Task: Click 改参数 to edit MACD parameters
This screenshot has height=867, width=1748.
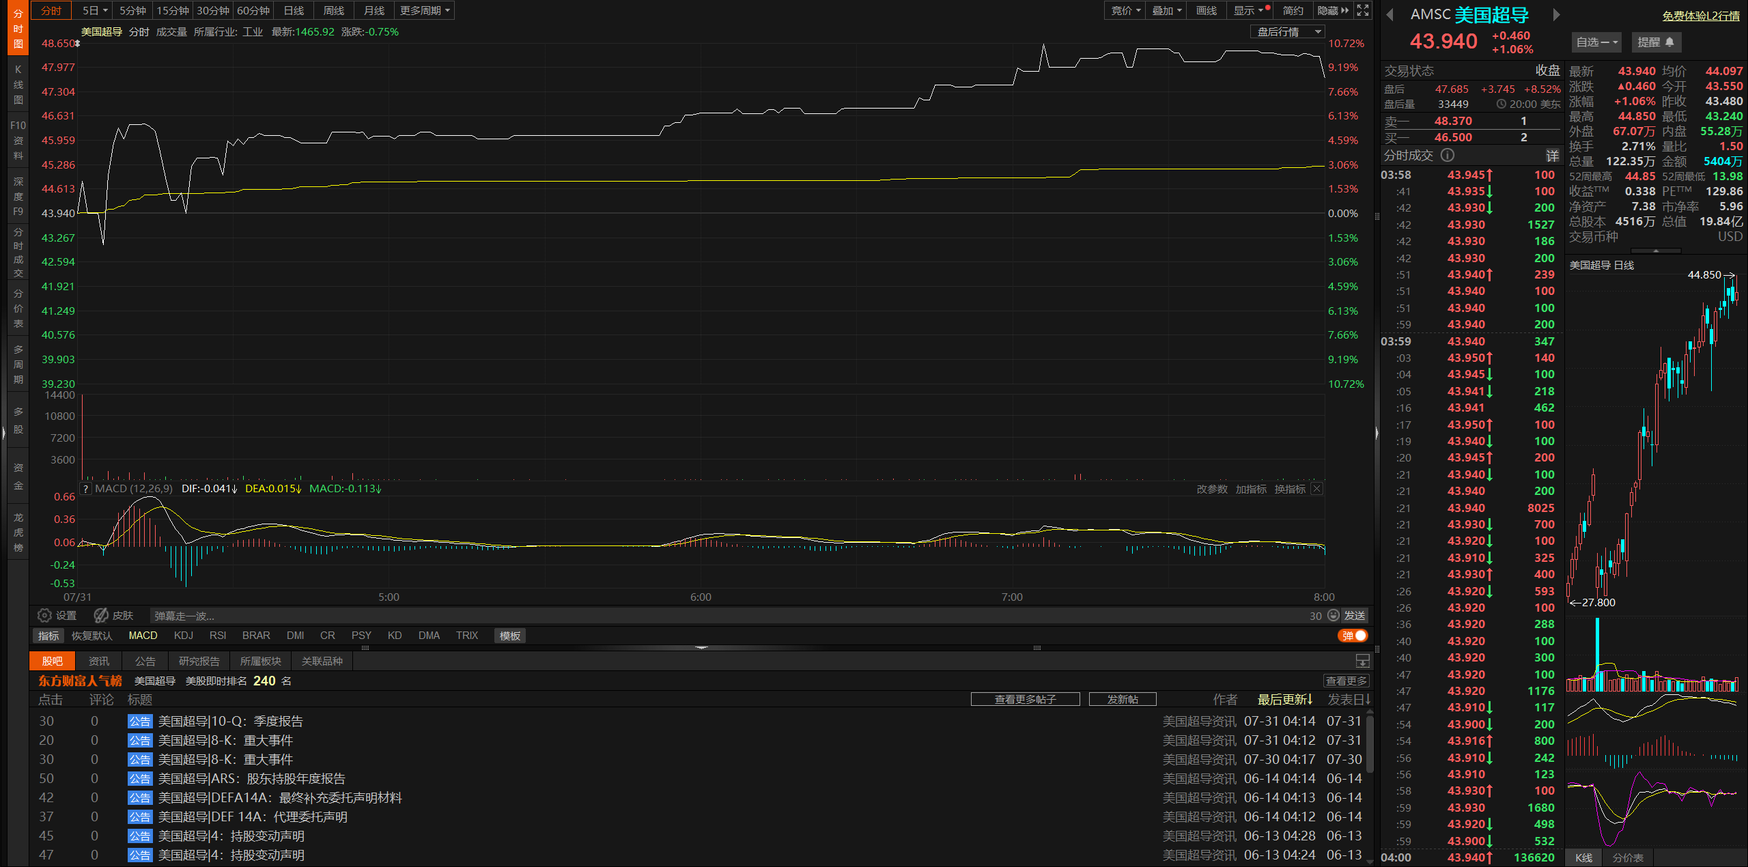Action: [1212, 489]
